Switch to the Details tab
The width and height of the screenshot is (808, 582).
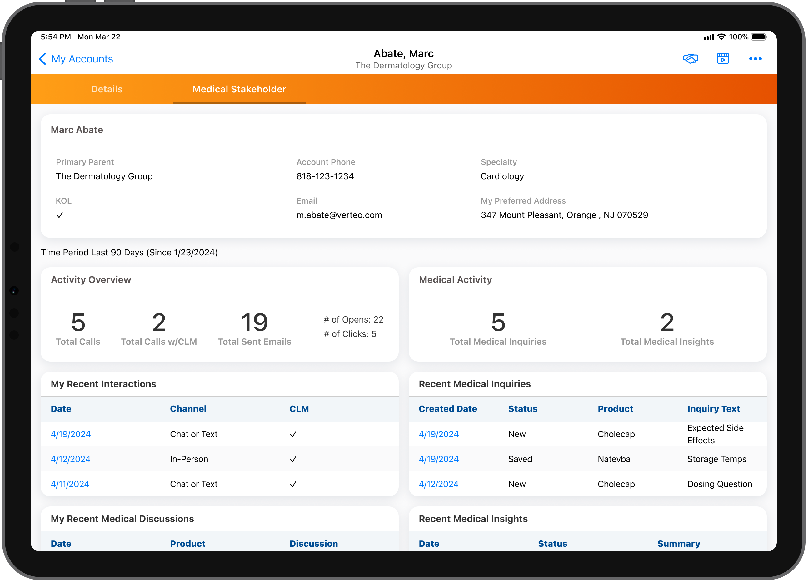[107, 89]
